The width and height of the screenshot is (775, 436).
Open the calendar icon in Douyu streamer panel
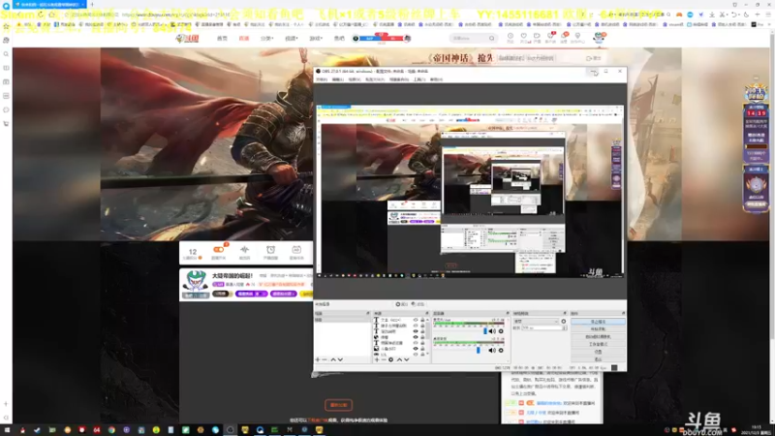pos(296,250)
